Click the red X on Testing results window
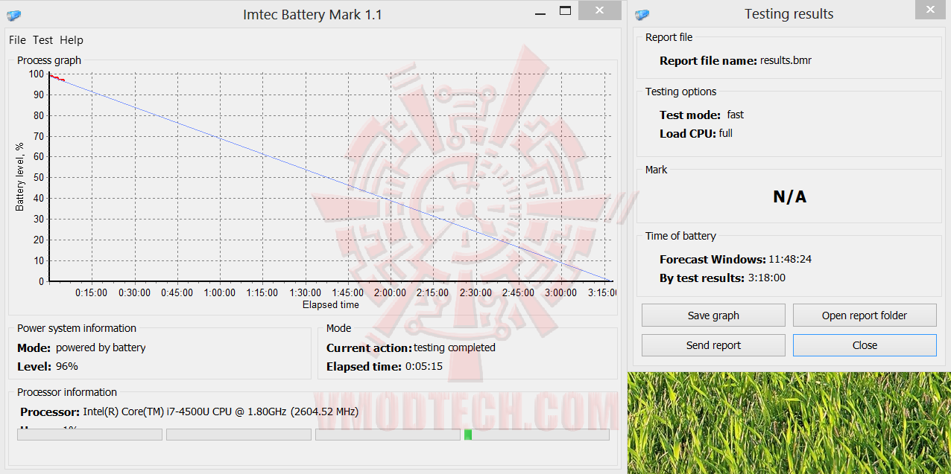951x474 pixels. point(929,10)
